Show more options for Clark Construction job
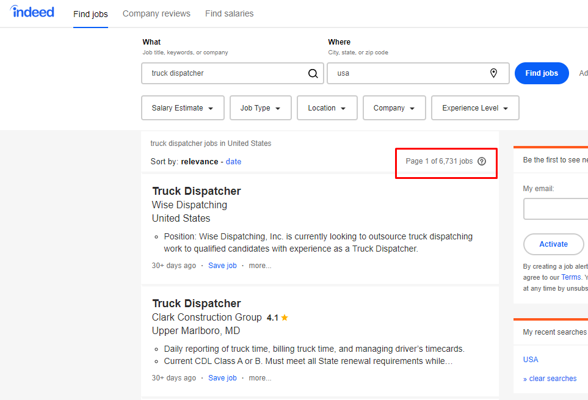Image resolution: width=588 pixels, height=400 pixels. (x=260, y=378)
